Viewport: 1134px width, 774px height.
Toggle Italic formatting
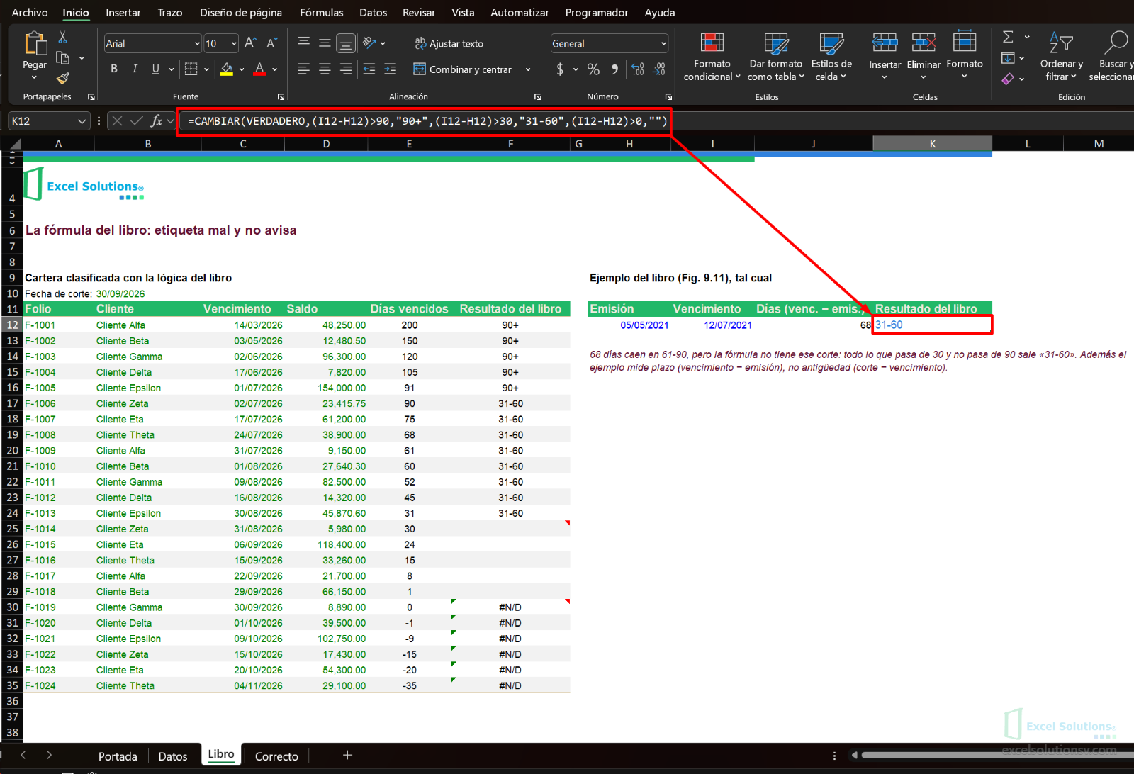(135, 69)
